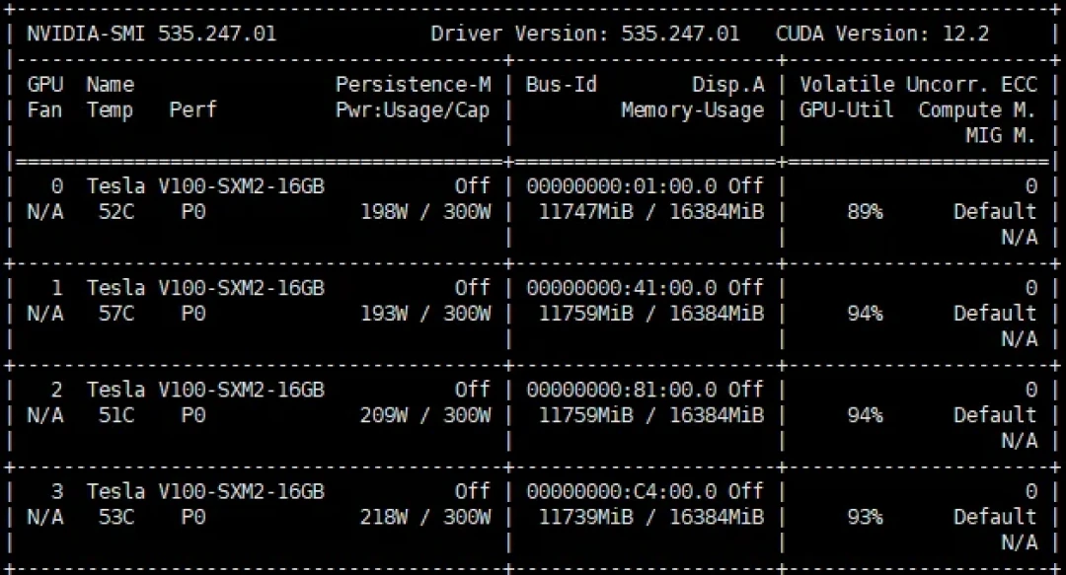Click the MIG M. header
Image resolution: width=1066 pixels, height=575 pixels.
click(1002, 135)
